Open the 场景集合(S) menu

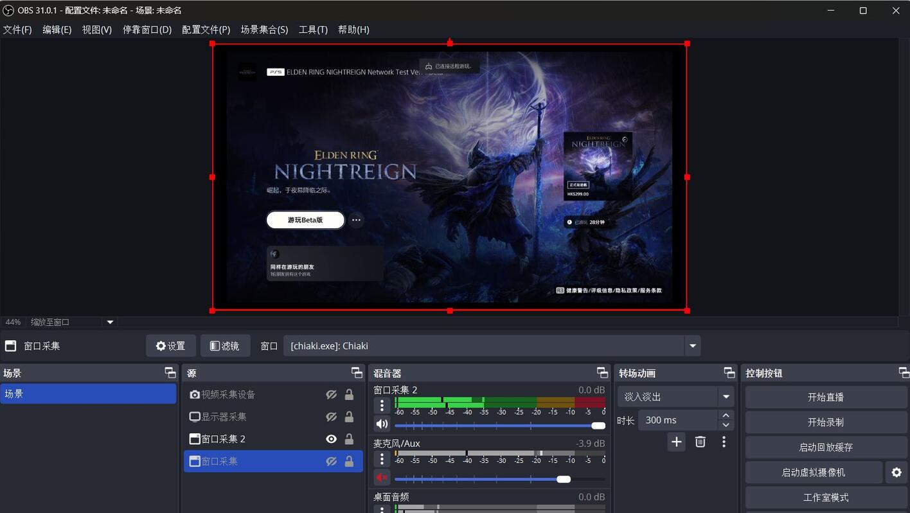tap(264, 30)
